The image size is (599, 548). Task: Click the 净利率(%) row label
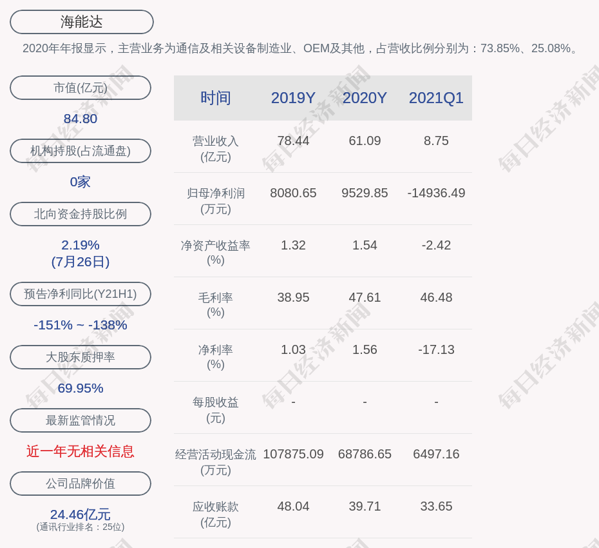tap(216, 357)
